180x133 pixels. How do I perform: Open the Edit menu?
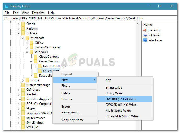(x=16, y=13)
